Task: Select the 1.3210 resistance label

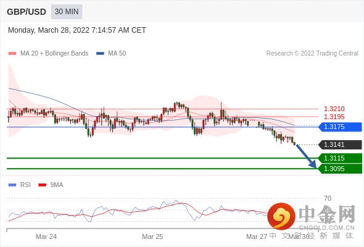Action: coord(334,109)
